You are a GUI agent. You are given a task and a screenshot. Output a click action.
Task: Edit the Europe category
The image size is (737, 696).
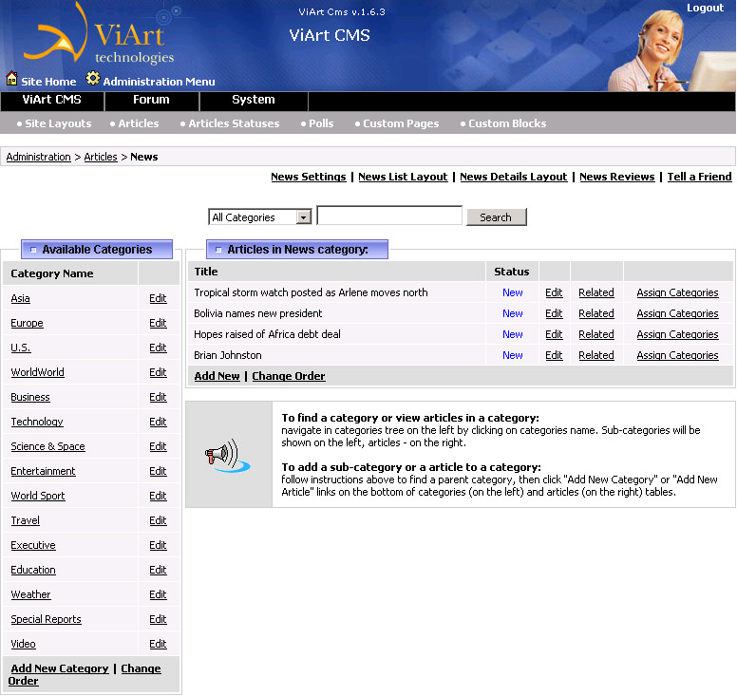tap(158, 323)
